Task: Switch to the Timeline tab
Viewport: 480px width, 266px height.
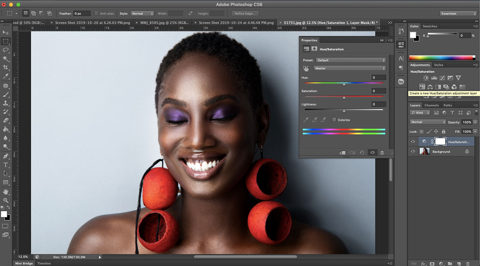Action: pyautogui.click(x=44, y=263)
